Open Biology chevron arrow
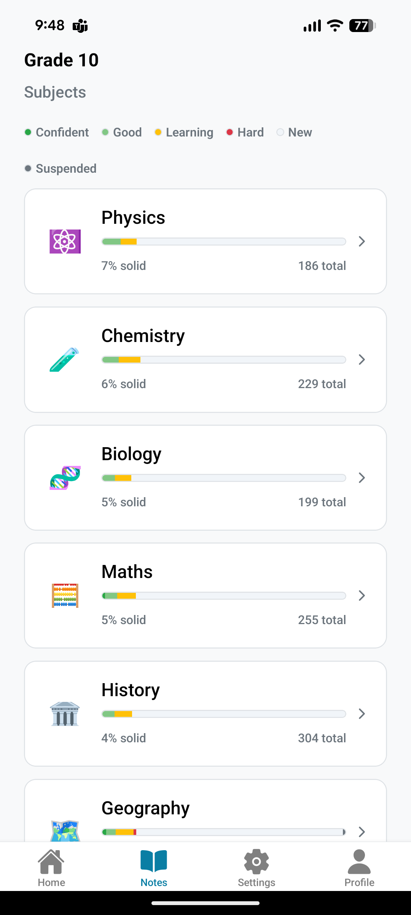 (x=362, y=478)
